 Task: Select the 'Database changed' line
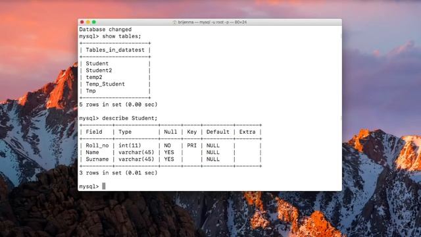pyautogui.click(x=105, y=29)
